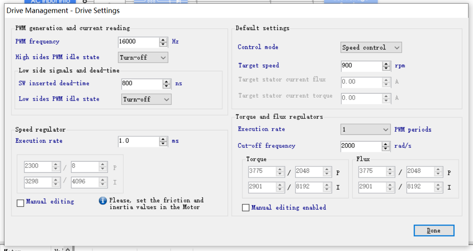Click the speed regulator Execution rate field

(x=138, y=141)
